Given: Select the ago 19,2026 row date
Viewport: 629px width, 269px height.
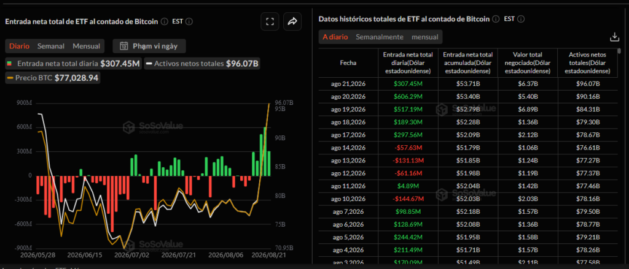Looking at the screenshot, I should coord(348,109).
